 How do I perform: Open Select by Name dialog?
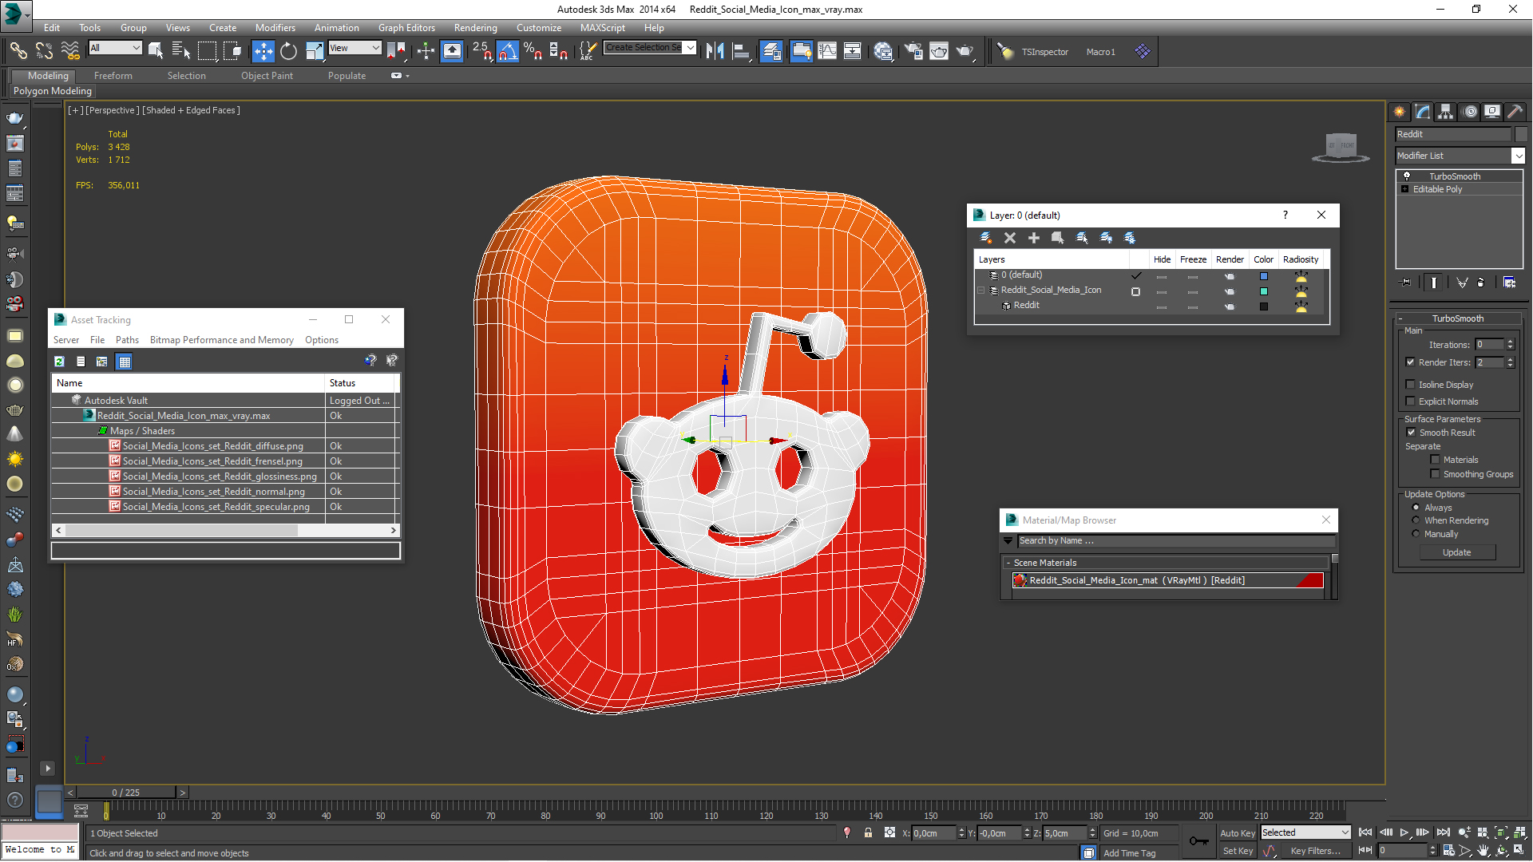[181, 51]
